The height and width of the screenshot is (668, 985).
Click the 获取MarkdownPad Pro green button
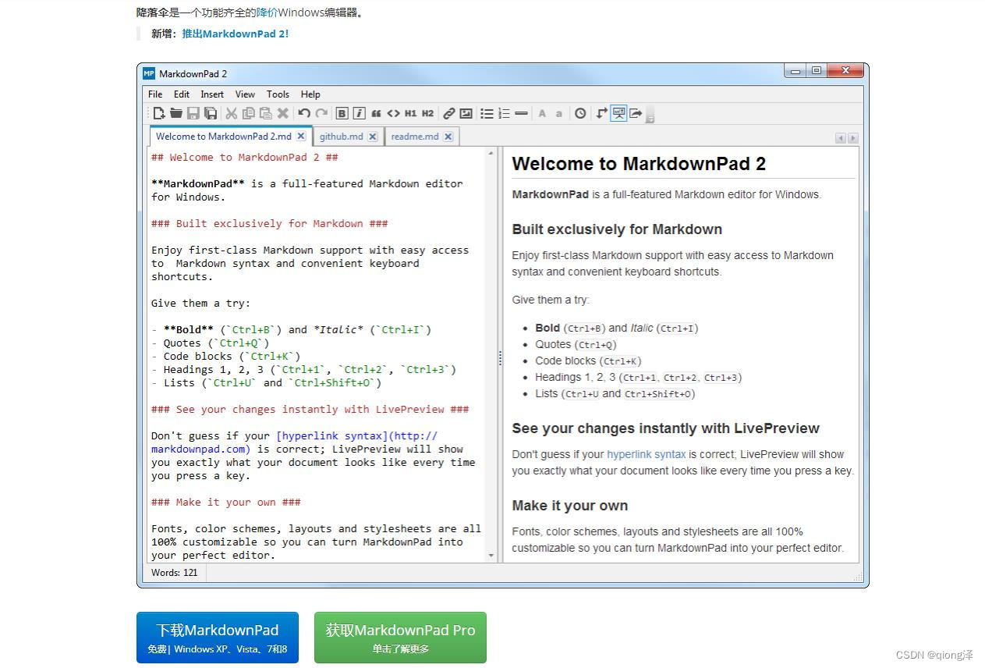click(400, 638)
